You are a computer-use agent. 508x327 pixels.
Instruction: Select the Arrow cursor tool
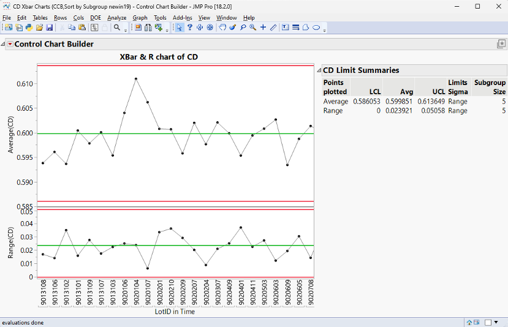coord(179,28)
